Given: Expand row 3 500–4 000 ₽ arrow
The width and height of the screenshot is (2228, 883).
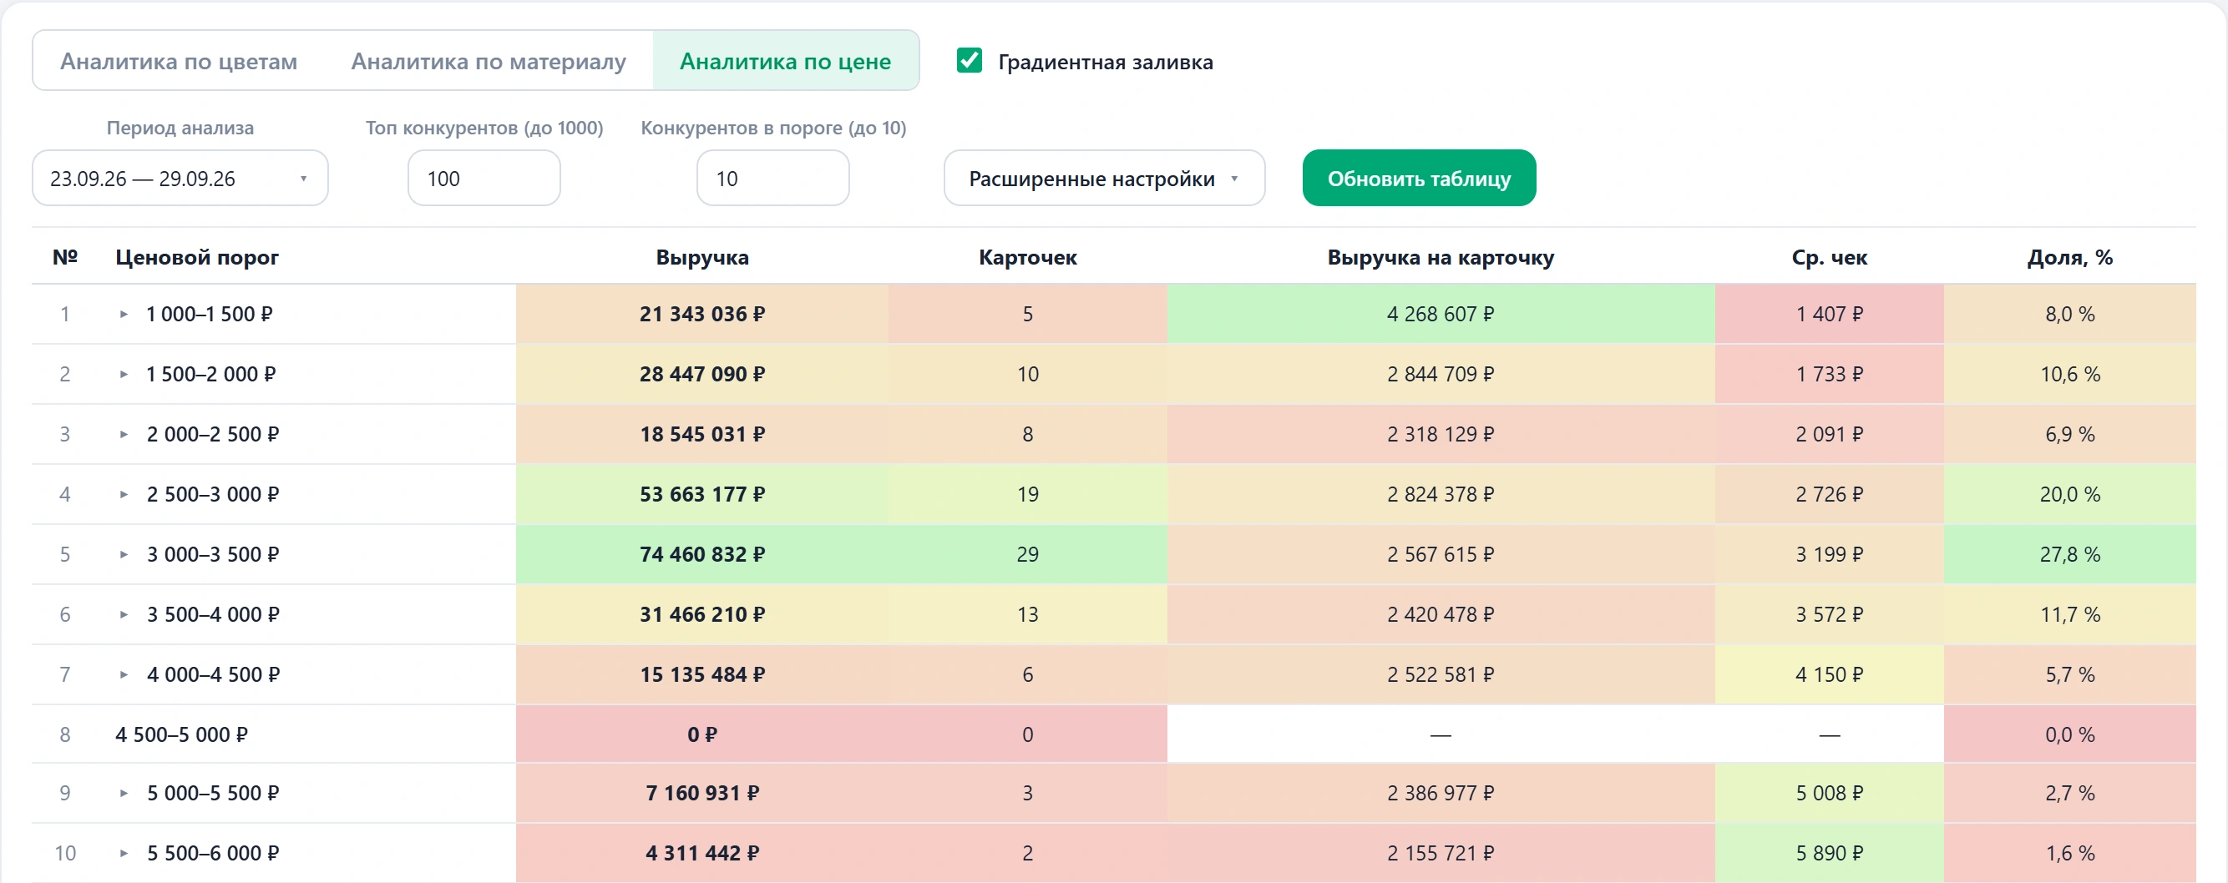Looking at the screenshot, I should (124, 614).
